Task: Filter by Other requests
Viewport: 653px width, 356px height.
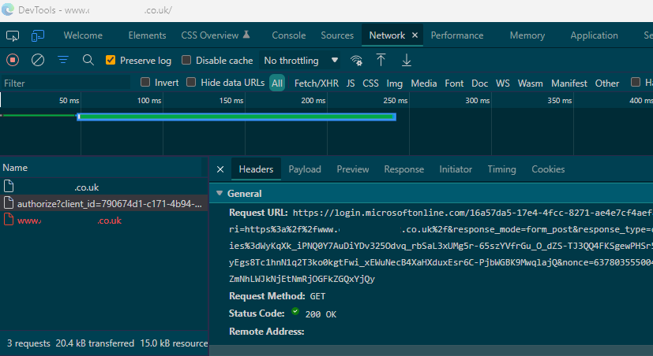Action: click(x=606, y=83)
